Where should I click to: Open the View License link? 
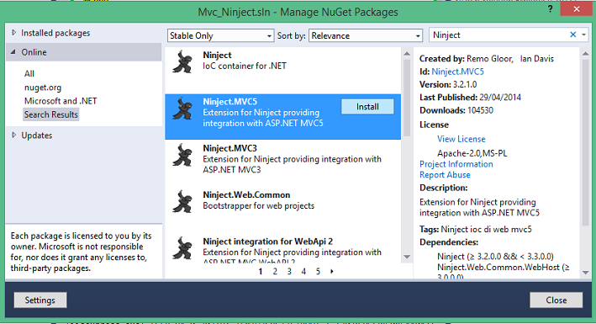pos(461,139)
